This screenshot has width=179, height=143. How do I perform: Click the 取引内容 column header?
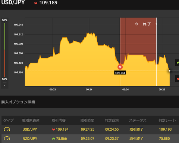click(x=59, y=120)
